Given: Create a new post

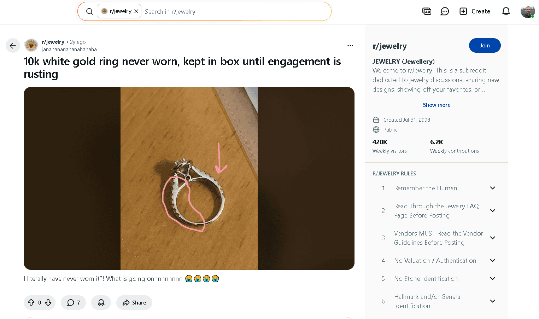Looking at the screenshot, I should 475,11.
